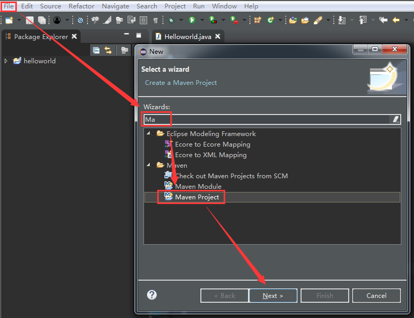Open the dropdown next to the black round icon
This screenshot has height=318, width=414.
(x=67, y=20)
